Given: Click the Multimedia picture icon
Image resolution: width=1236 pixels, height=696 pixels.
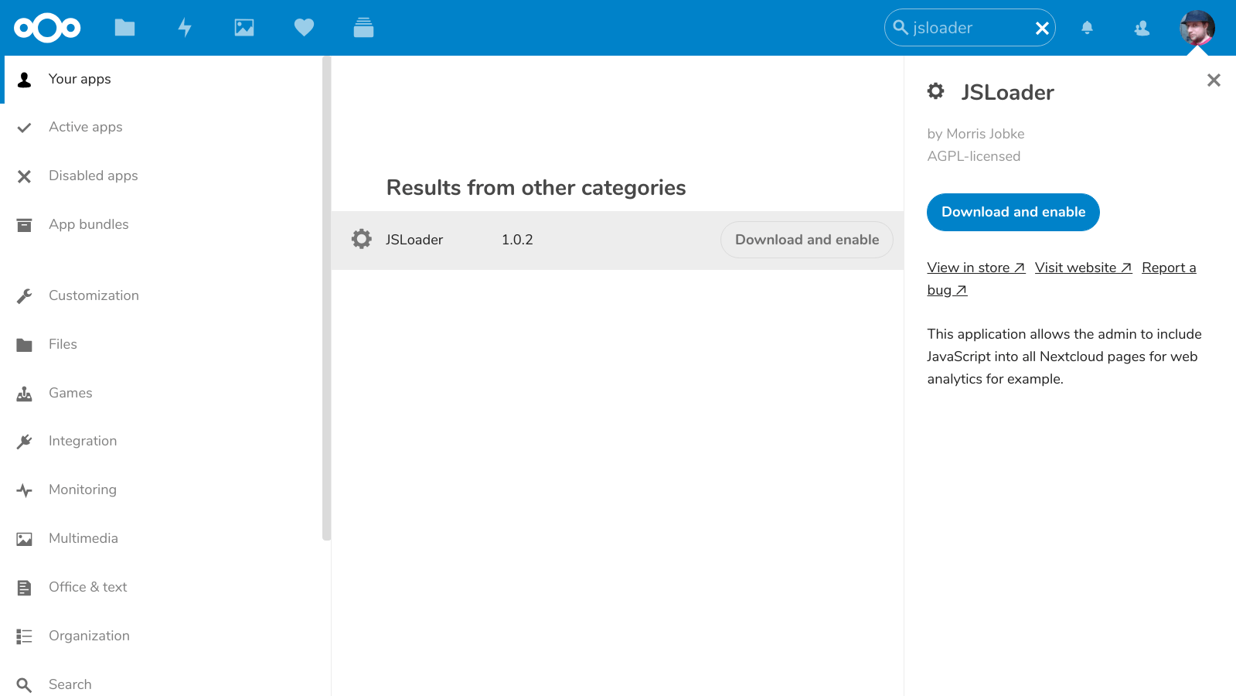Looking at the screenshot, I should coord(25,539).
